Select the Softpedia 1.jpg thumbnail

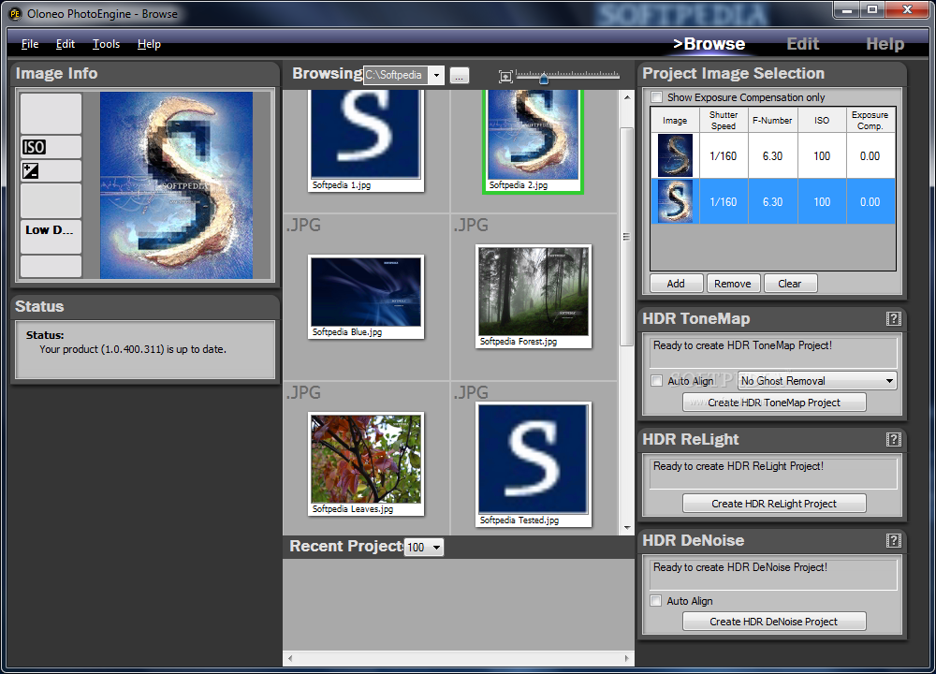(366, 140)
